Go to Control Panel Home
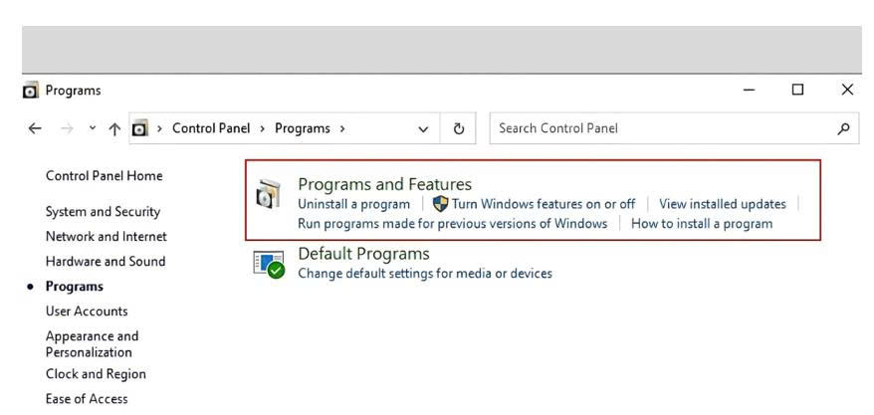The width and height of the screenshot is (874, 415). coord(105,176)
